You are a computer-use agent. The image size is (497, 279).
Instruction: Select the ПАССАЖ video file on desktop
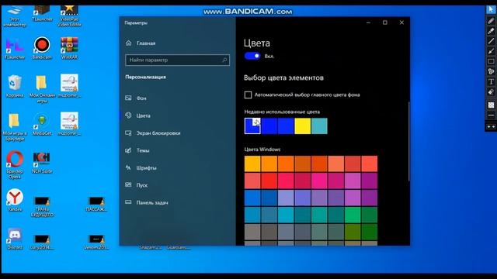(96, 204)
